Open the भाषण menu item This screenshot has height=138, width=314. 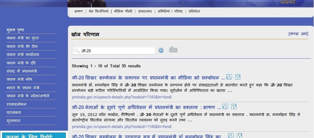[78, 11]
